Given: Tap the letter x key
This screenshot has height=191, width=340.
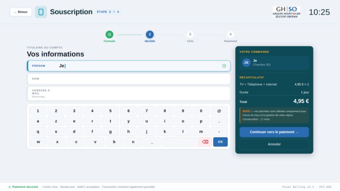Looking at the screenshot, I should [x=57, y=142].
